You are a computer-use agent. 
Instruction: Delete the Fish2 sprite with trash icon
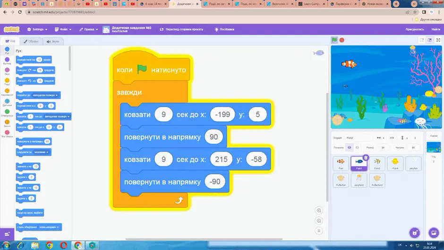pos(366,158)
